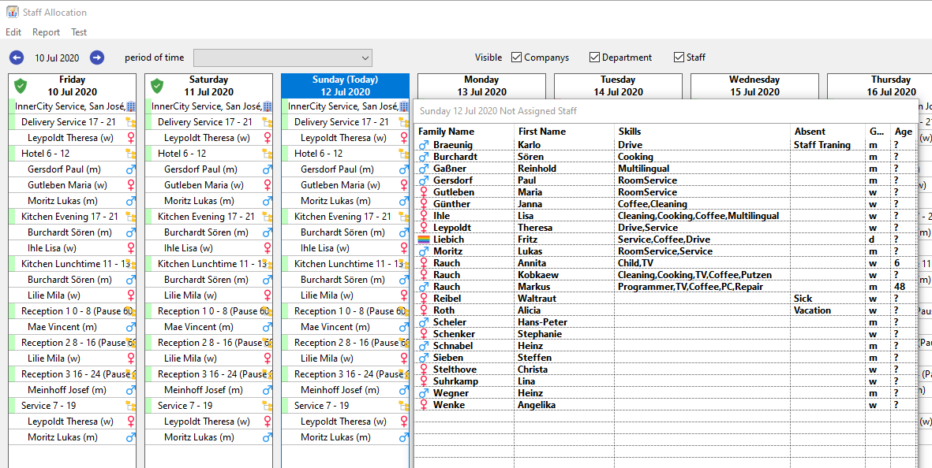Select Friday InnerCity Service, San José row
This screenshot has width=932, height=468.
[x=73, y=106]
